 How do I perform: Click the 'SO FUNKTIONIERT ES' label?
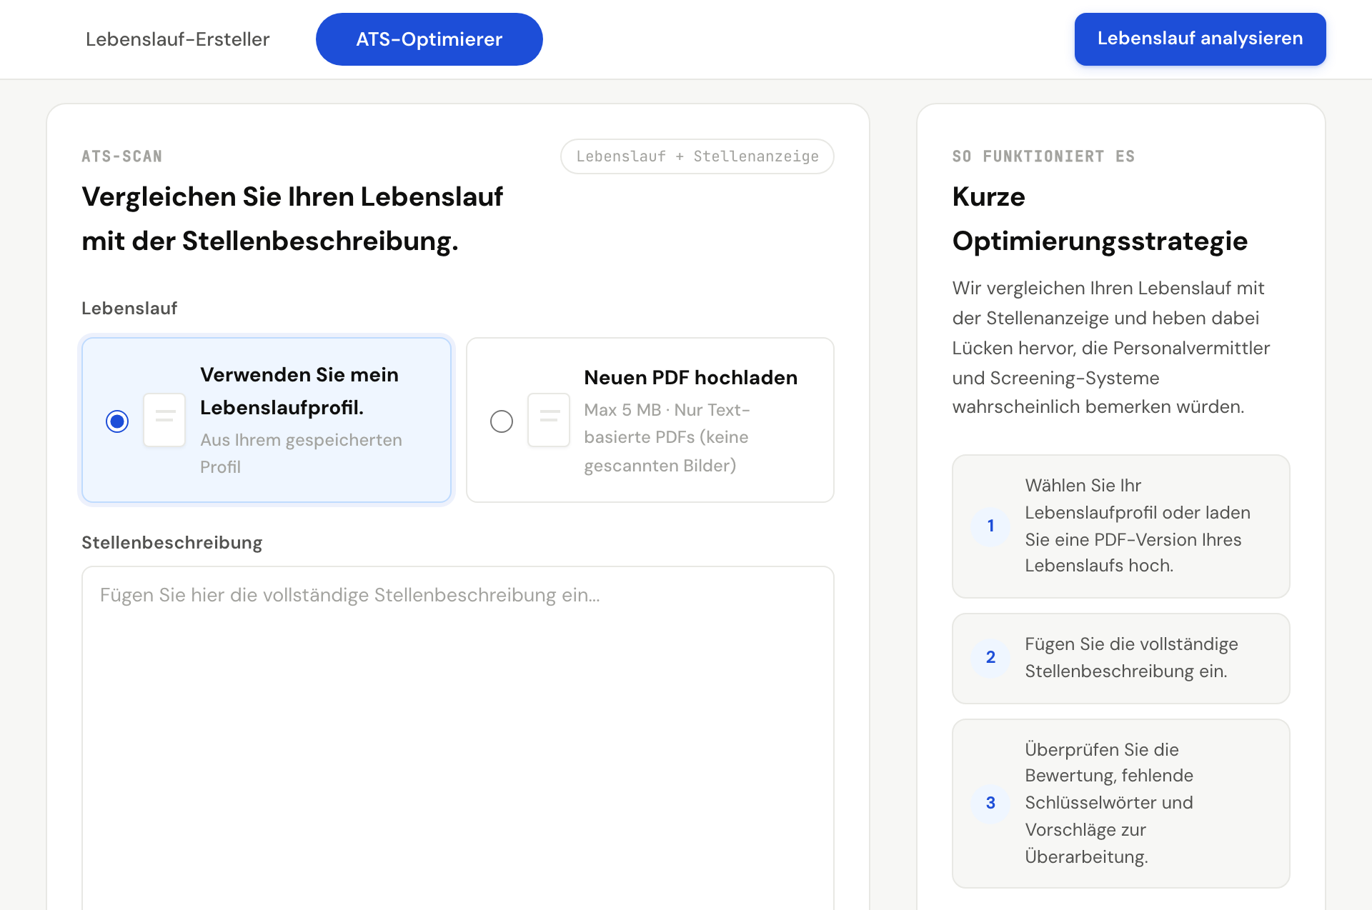[x=1043, y=156]
